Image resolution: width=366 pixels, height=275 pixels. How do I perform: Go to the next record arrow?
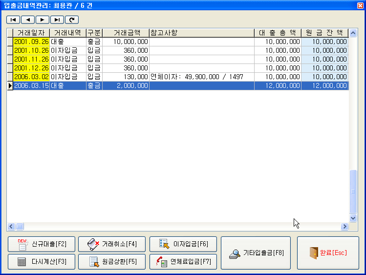click(43, 20)
